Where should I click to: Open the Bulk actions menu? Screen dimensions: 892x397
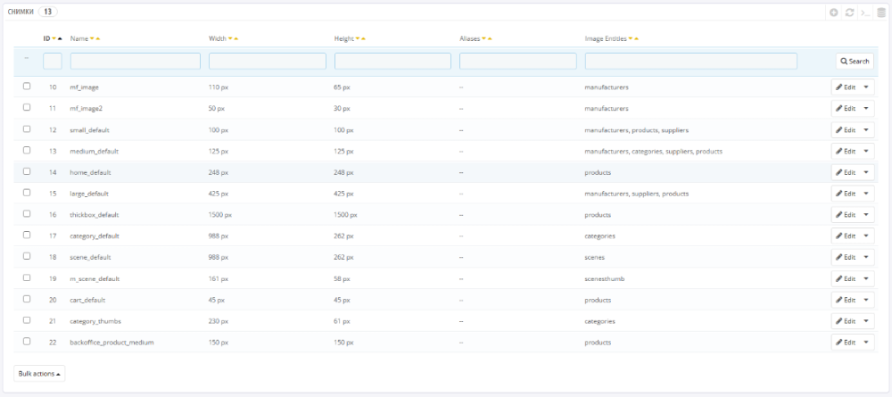pyautogui.click(x=40, y=374)
